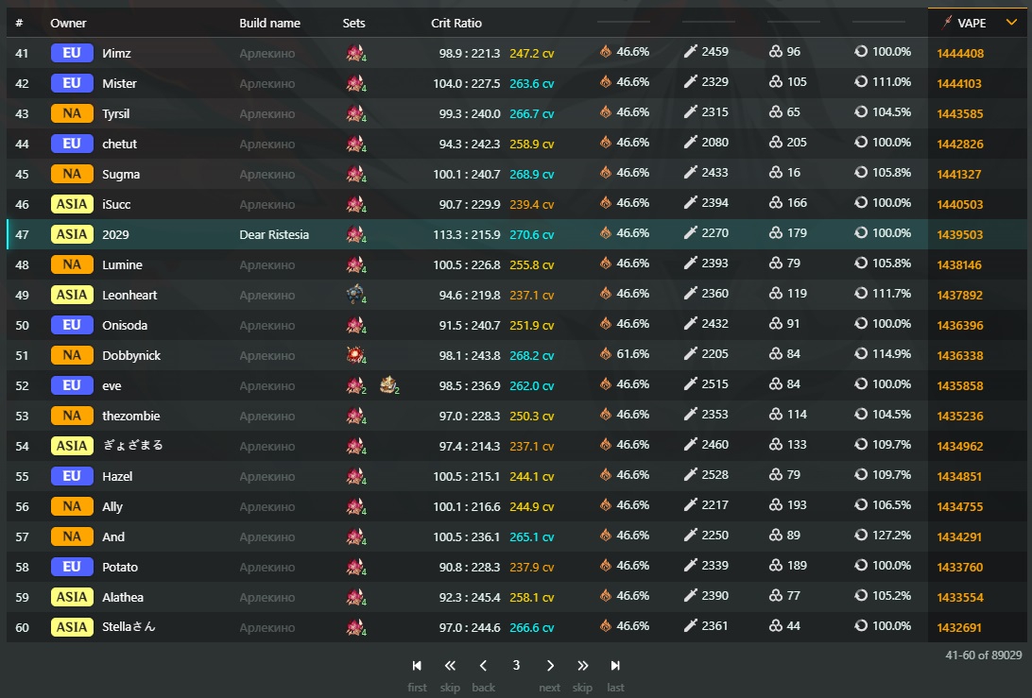Click the Dear Ristesia build name
The width and height of the screenshot is (1032, 698).
pyautogui.click(x=274, y=234)
